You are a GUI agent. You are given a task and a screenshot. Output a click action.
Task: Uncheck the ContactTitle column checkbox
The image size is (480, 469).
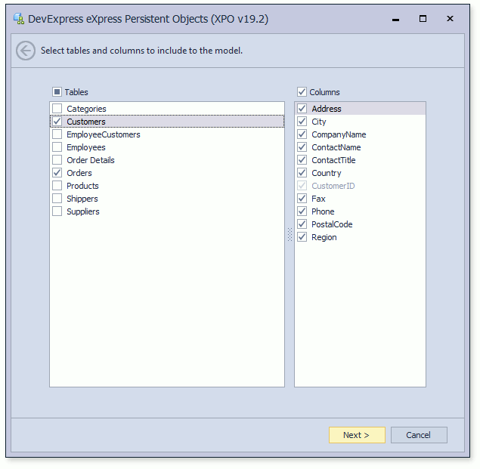302,159
